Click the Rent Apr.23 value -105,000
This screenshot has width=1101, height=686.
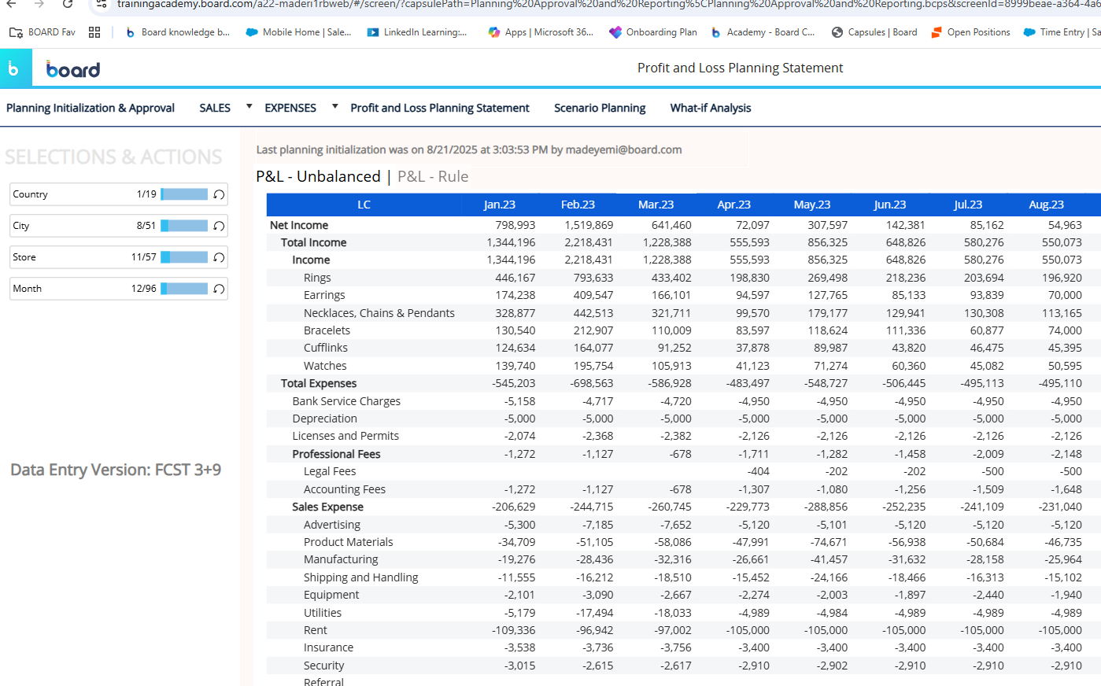[748, 630]
